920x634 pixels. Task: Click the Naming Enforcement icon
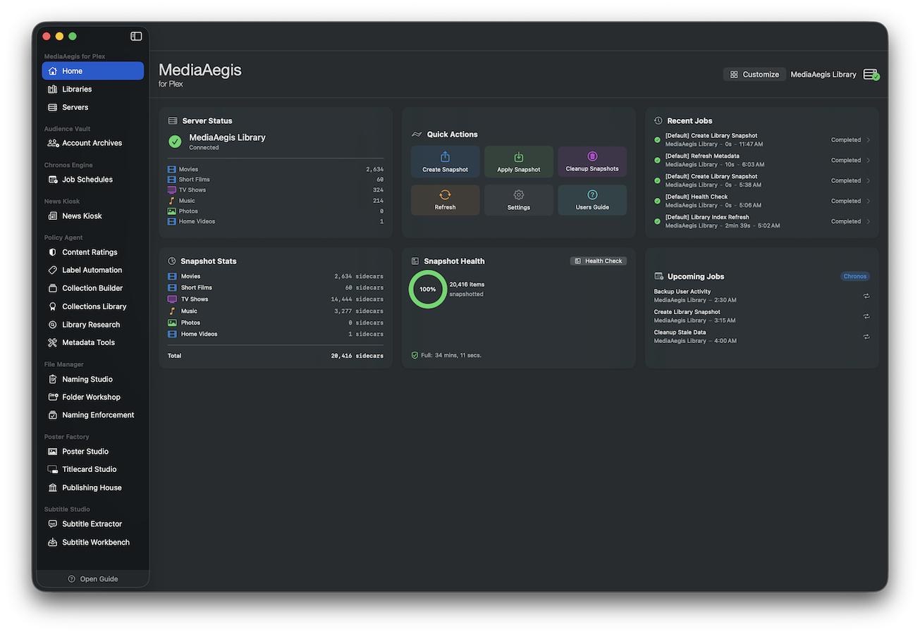[52, 415]
